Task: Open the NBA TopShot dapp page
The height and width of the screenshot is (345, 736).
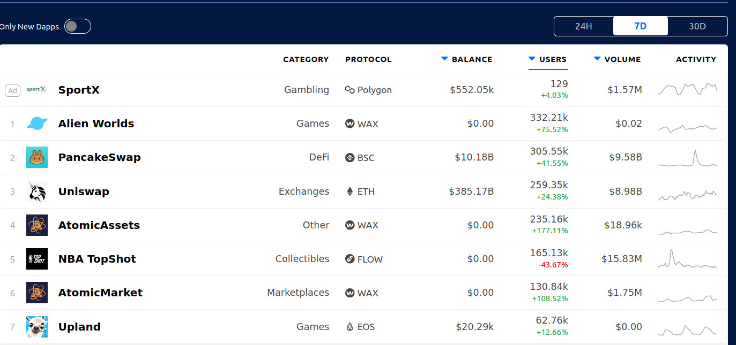Action: tap(97, 259)
